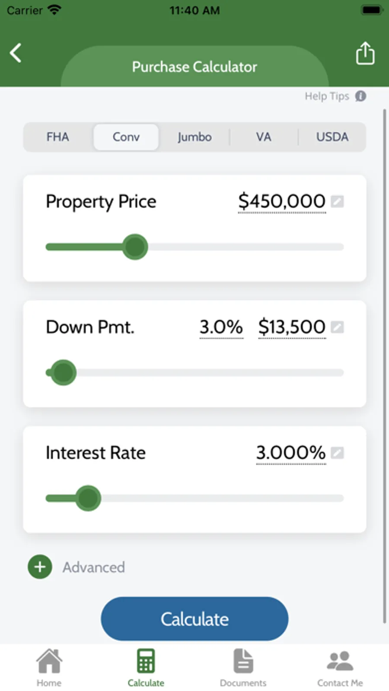The height and width of the screenshot is (691, 389).
Task: Expand Advanced options with the plus button
Action: coord(40,567)
